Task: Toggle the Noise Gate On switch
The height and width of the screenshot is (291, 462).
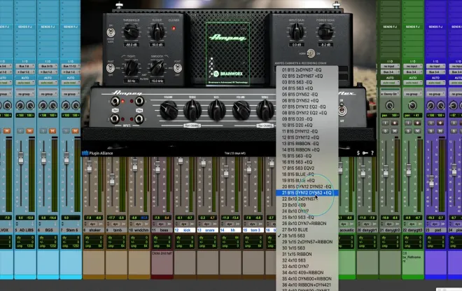Action: coord(111,32)
